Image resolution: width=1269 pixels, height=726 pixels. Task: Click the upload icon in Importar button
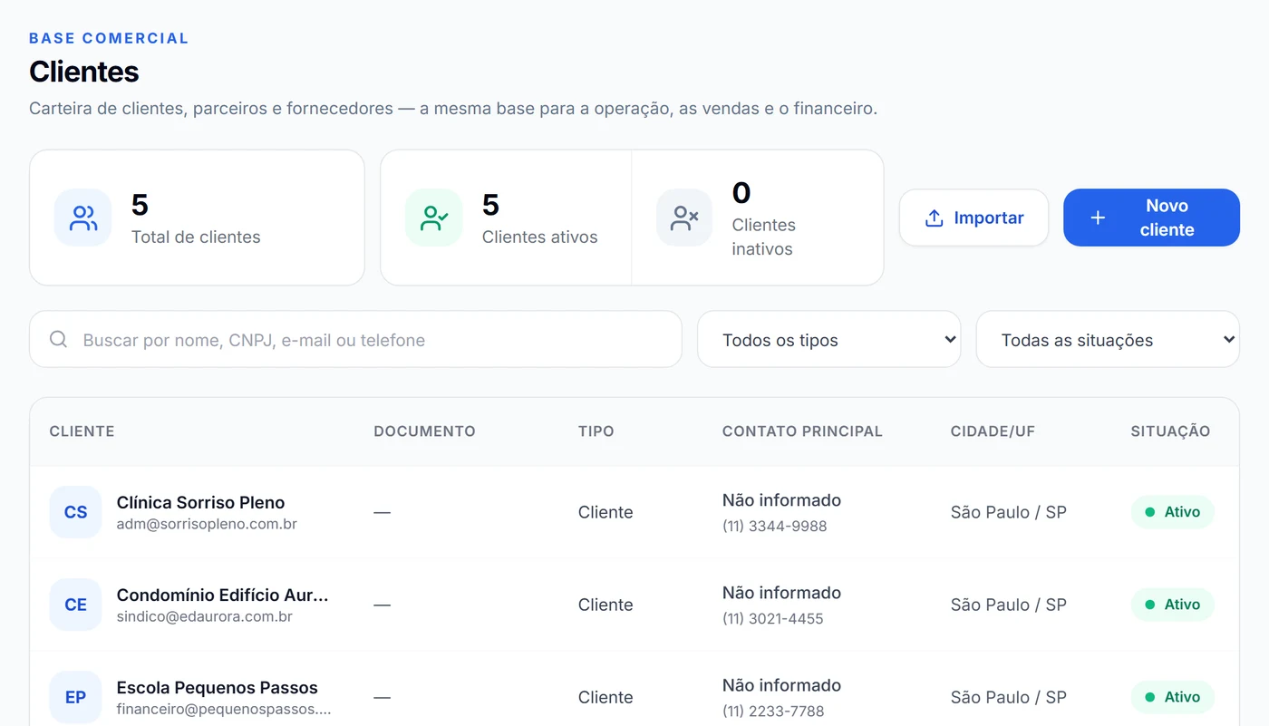(x=934, y=218)
